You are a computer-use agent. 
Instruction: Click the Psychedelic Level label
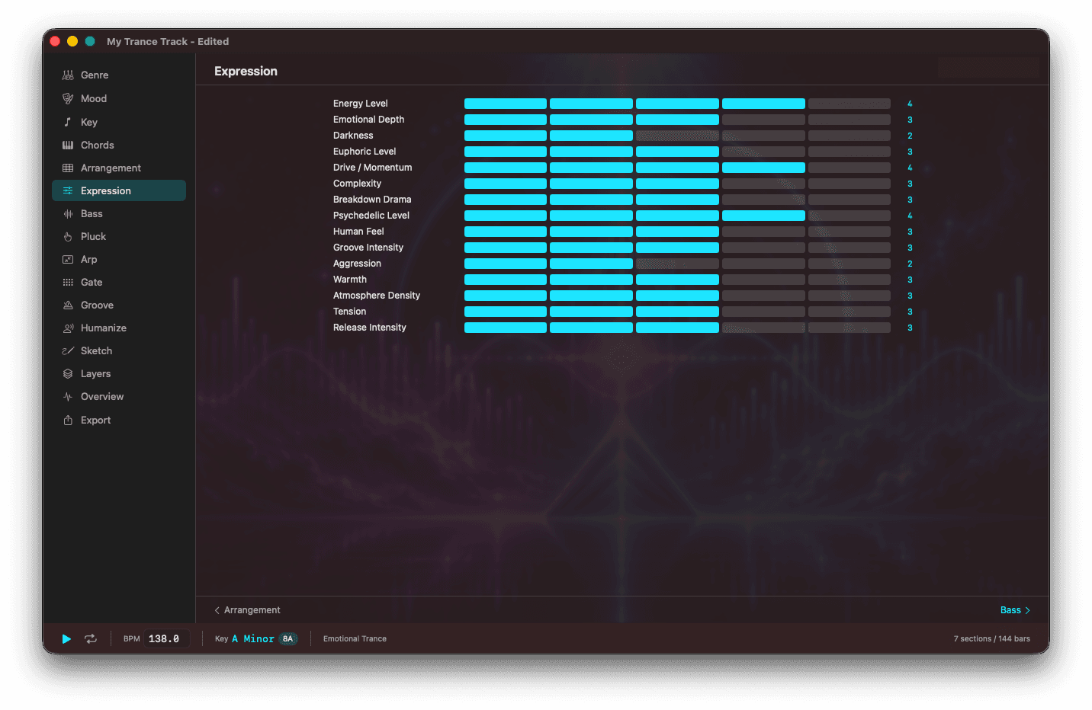pos(371,216)
